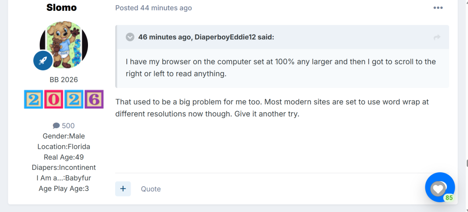
Task: Click the 'BB 2026' rank title
Action: [64, 80]
